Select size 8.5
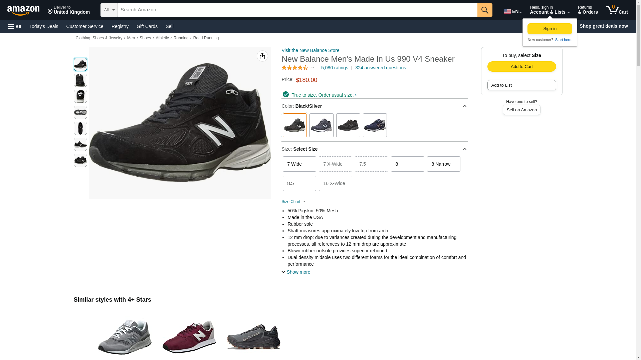Image resolution: width=641 pixels, height=360 pixels. 299,183
